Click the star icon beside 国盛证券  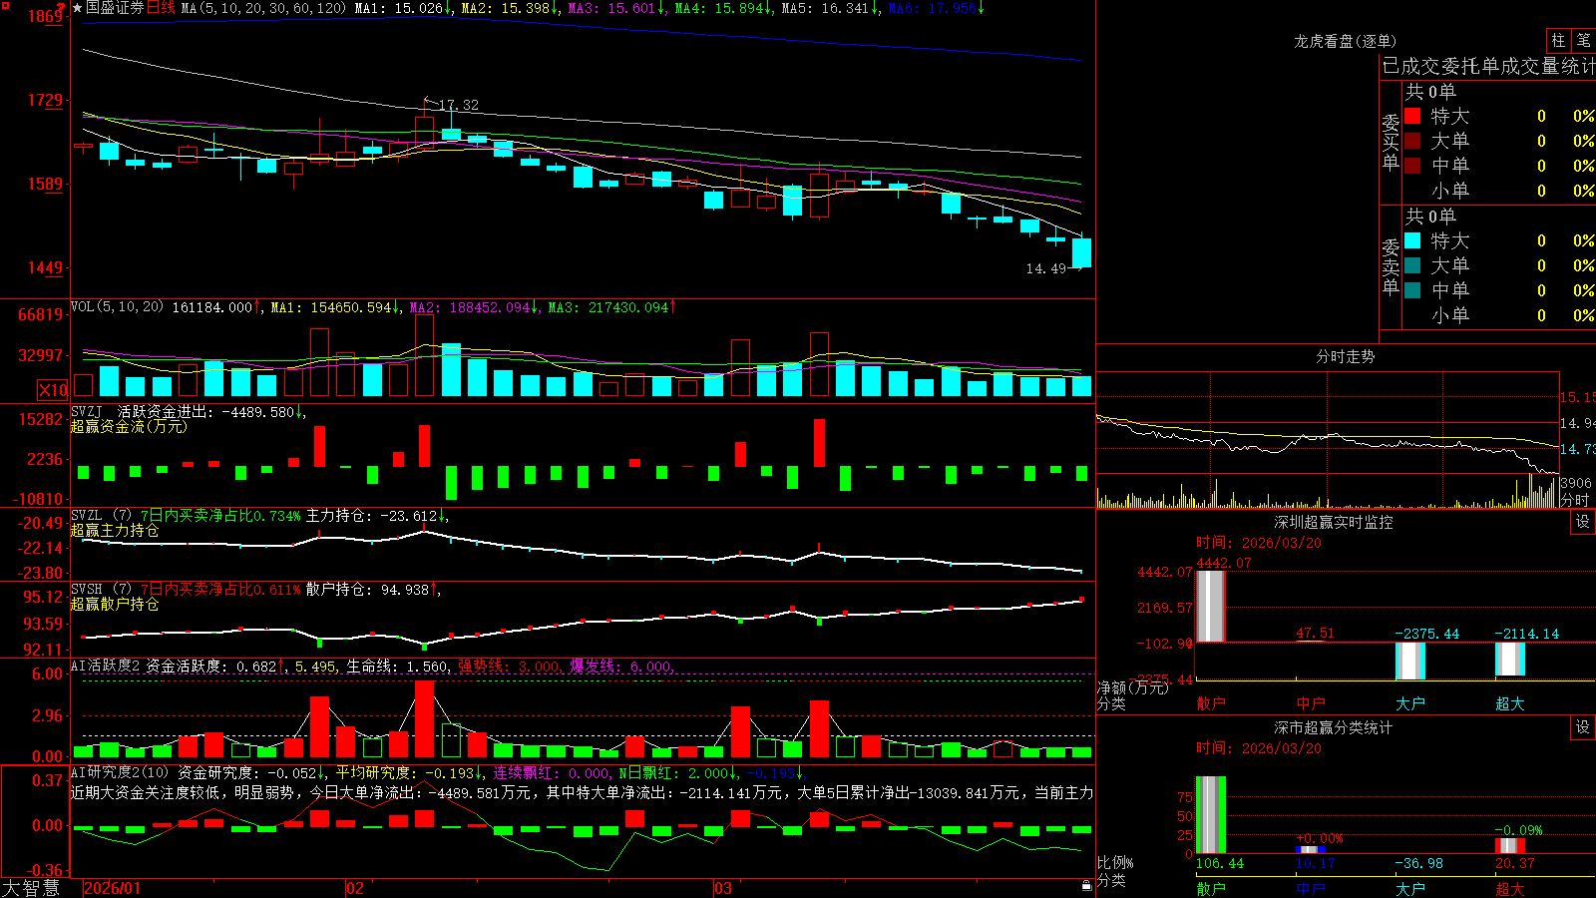pos(78,8)
